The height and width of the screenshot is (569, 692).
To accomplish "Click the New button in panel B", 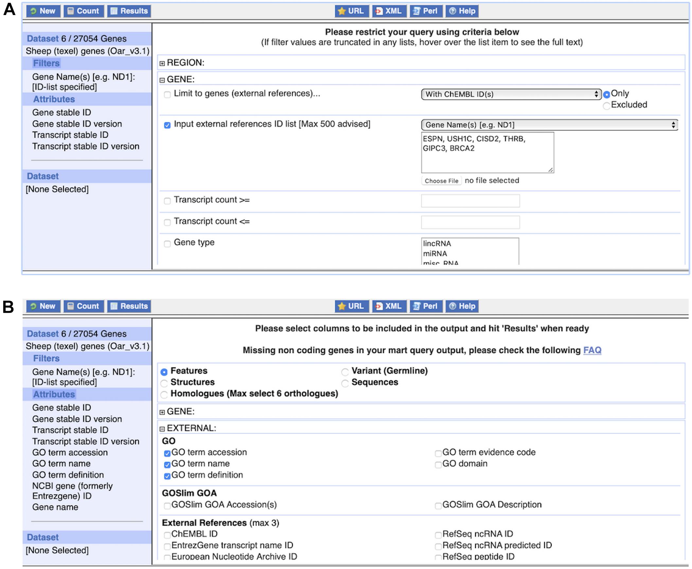I will tap(43, 307).
